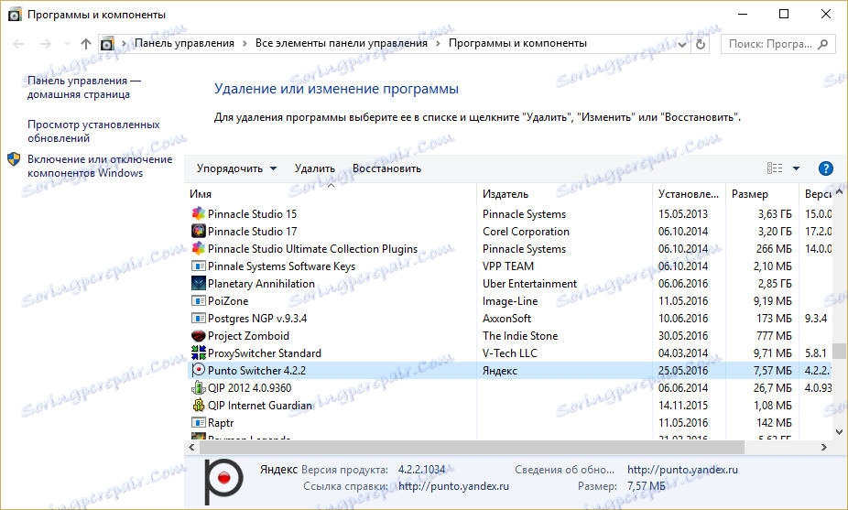The width and height of the screenshot is (848, 510).
Task: Click the date cell 14.11.2015
Action: (683, 405)
